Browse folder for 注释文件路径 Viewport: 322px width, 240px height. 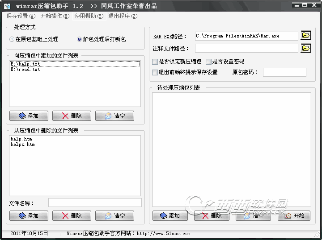tap(306, 48)
